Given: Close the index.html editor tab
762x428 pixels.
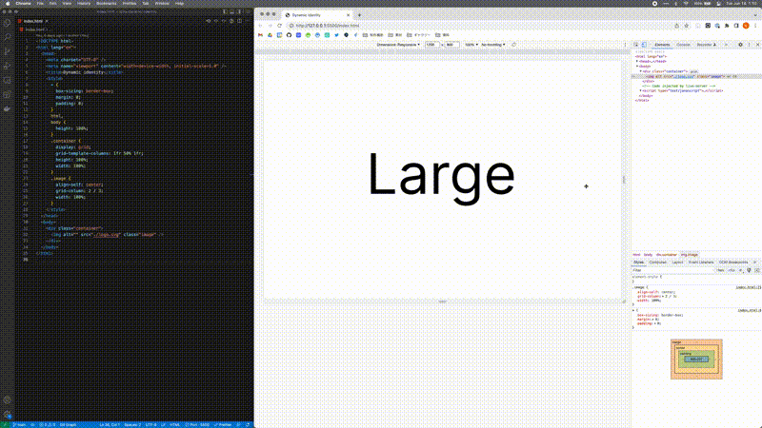Looking at the screenshot, I should [47, 21].
